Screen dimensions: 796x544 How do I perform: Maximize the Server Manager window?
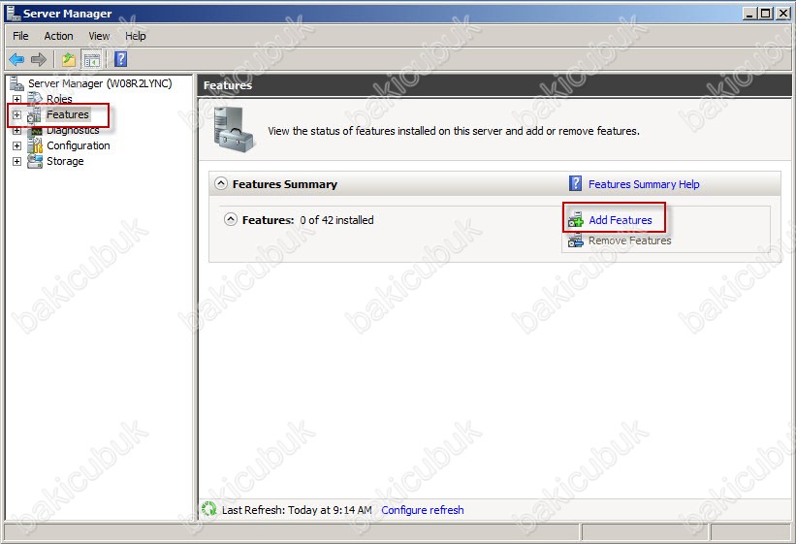click(x=766, y=14)
